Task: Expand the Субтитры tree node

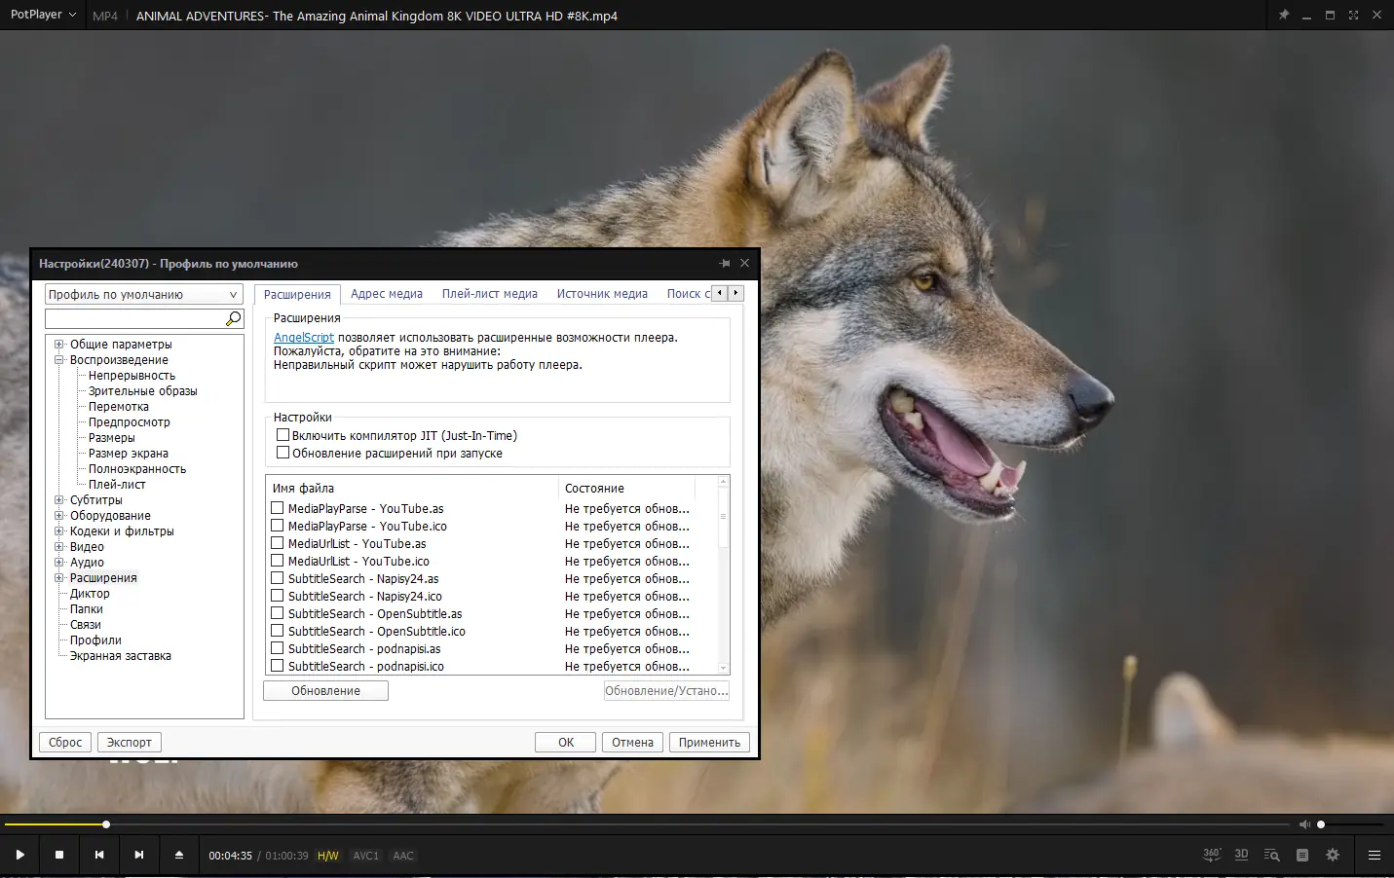Action: coord(59,499)
